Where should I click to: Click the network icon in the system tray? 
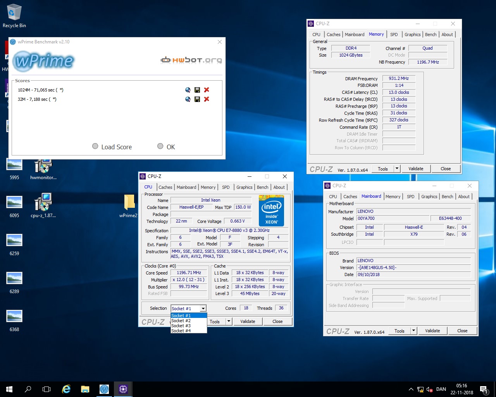(x=420, y=389)
